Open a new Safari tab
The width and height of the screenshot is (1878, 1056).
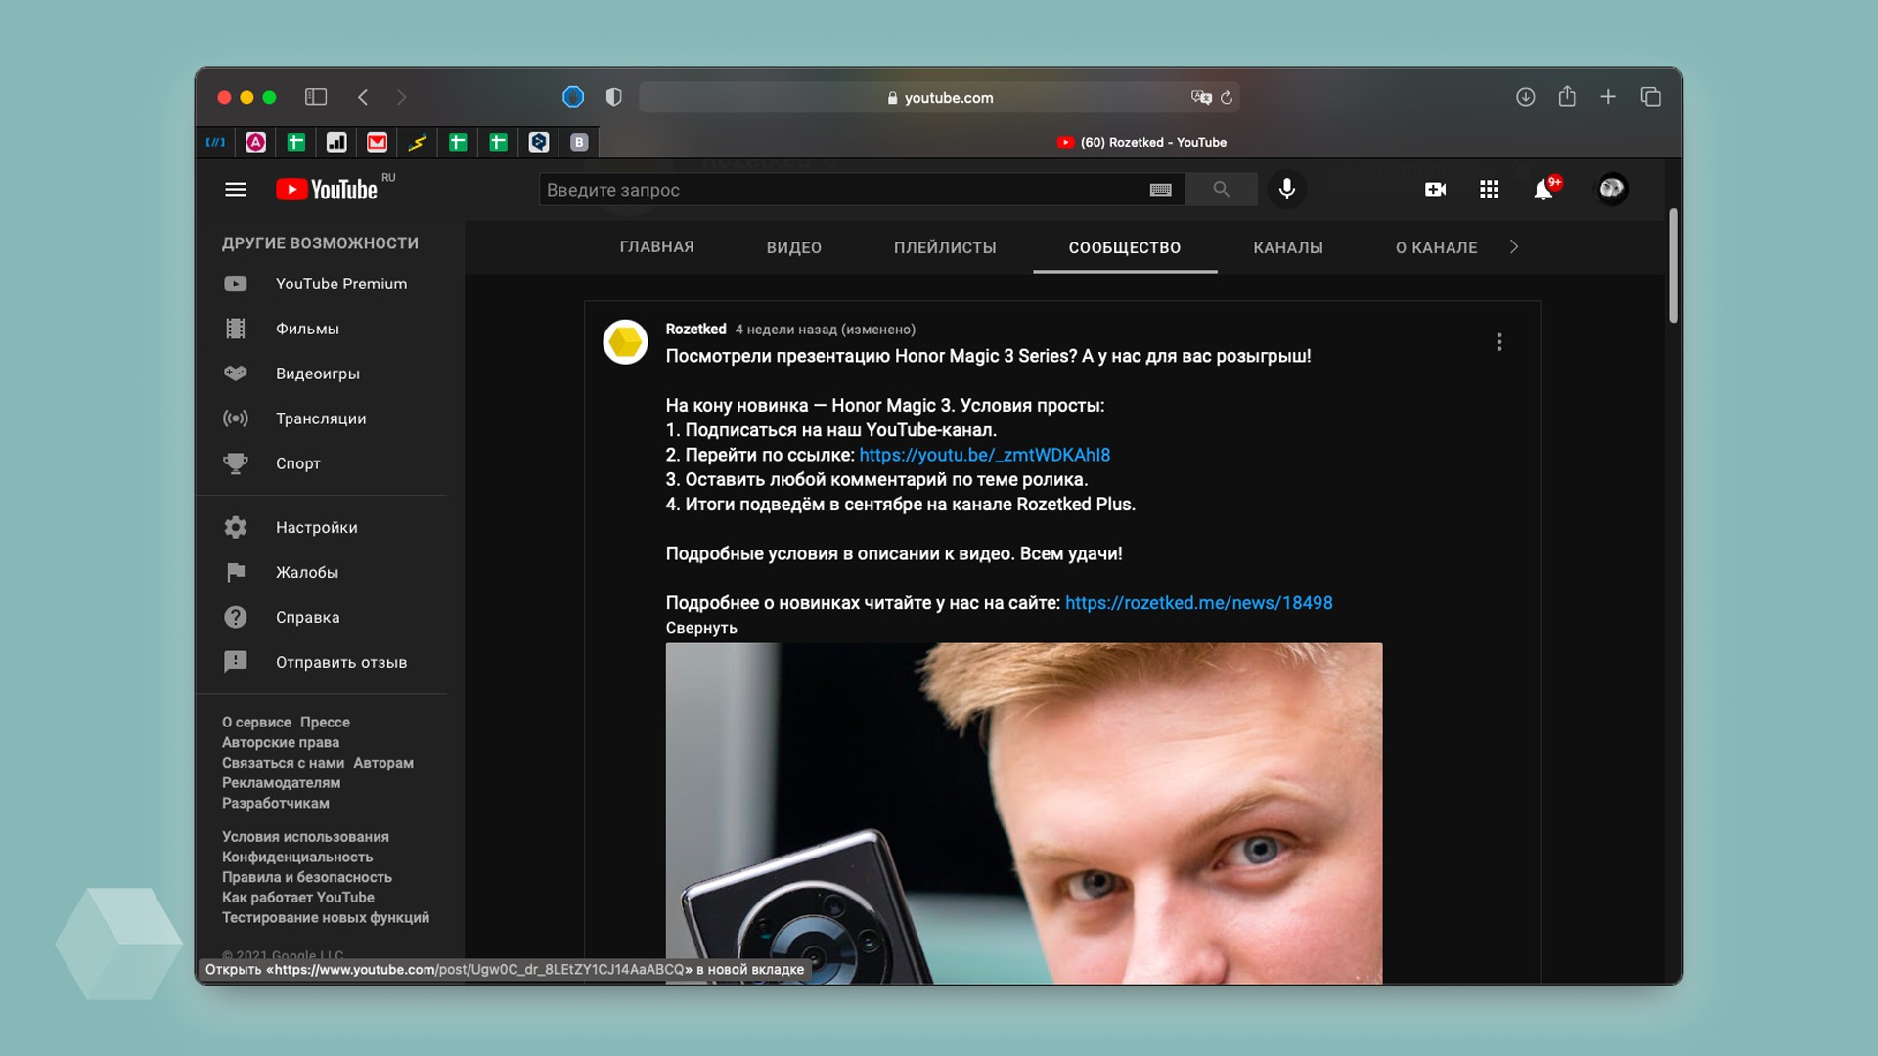1608,97
